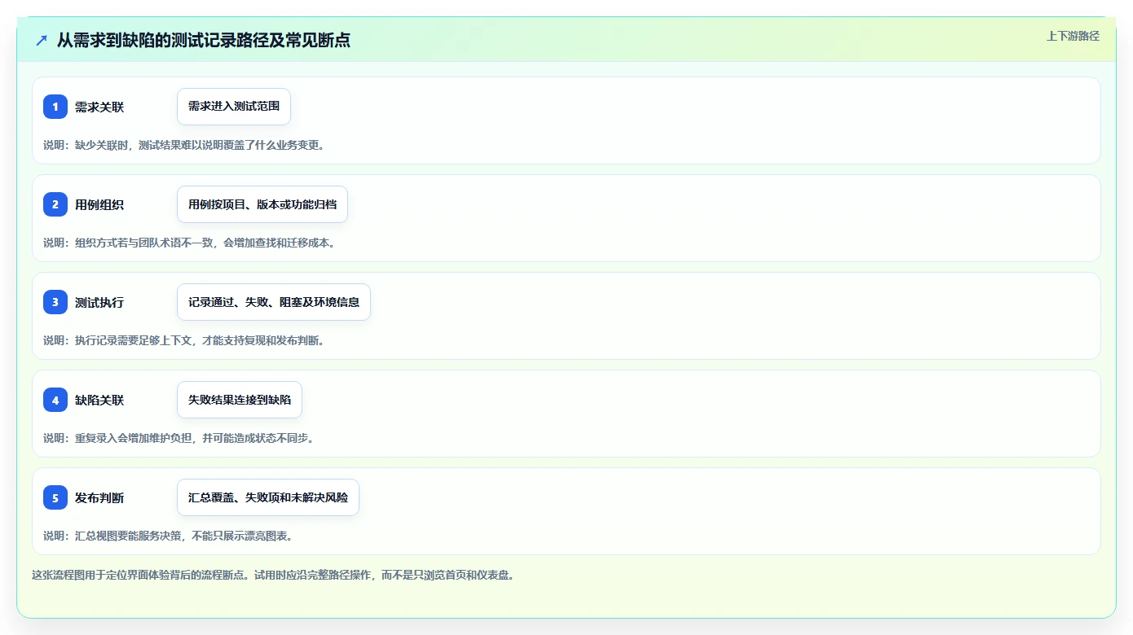Select the 失败结果连接到缺陷 chip

(x=240, y=400)
